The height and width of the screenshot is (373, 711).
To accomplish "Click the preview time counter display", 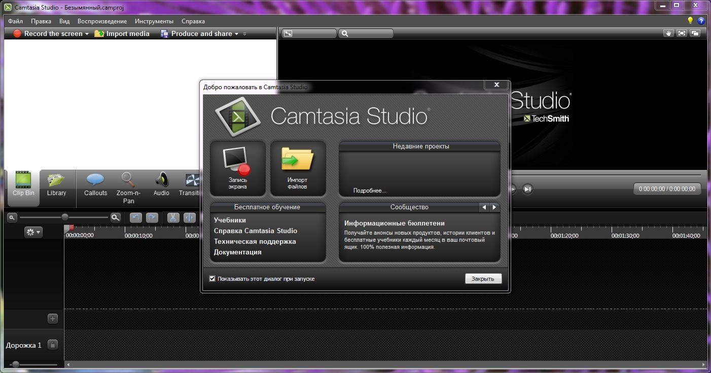I will (x=667, y=189).
